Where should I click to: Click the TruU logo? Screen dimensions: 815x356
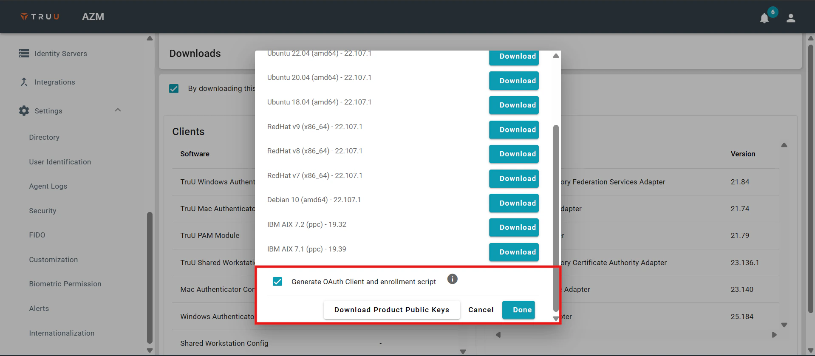40,17
